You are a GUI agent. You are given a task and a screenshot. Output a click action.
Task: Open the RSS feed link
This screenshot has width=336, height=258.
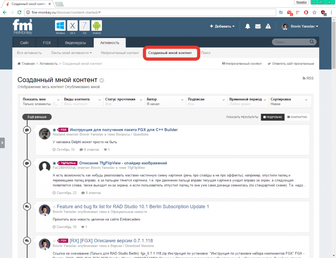[x=308, y=78]
